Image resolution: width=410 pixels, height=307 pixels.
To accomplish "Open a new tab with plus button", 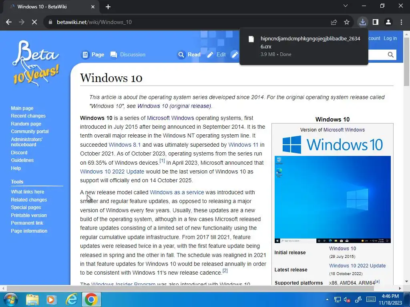I will pyautogui.click(x=108, y=7).
